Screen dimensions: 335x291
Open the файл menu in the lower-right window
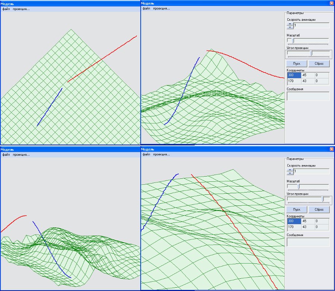146,154
